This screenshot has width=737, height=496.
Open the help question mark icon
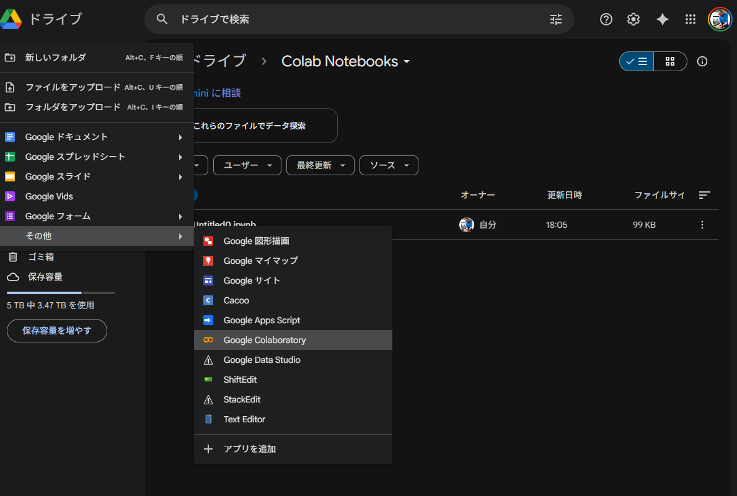pos(606,19)
